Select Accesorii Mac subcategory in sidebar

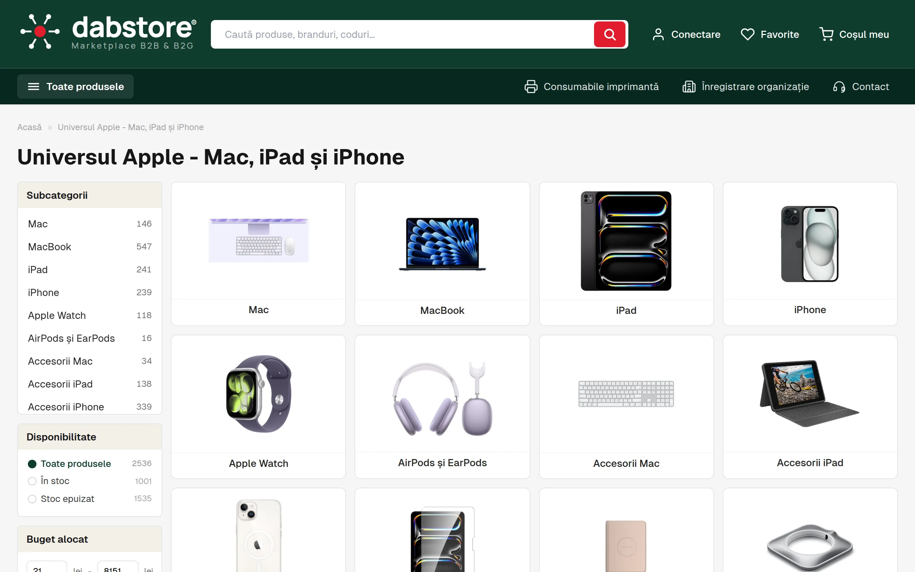click(x=90, y=361)
